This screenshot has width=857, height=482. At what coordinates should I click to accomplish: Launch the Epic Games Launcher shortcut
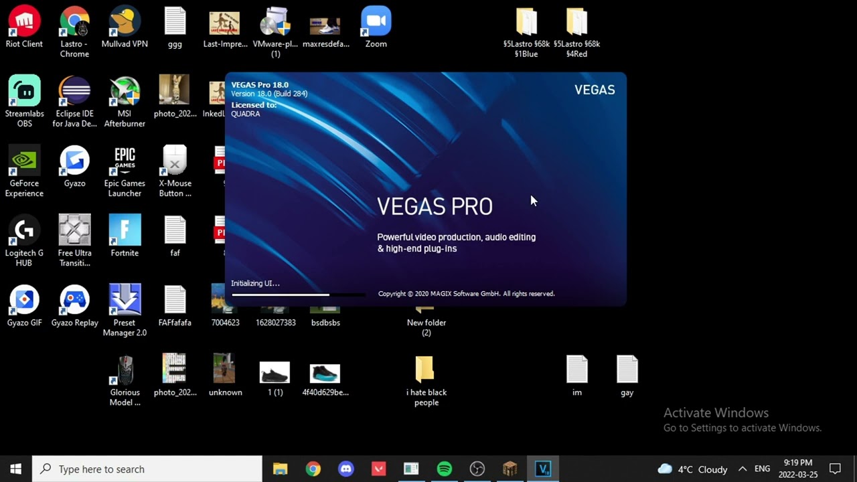click(125, 171)
